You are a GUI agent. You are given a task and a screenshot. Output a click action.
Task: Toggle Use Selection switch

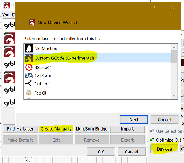[152, 131]
